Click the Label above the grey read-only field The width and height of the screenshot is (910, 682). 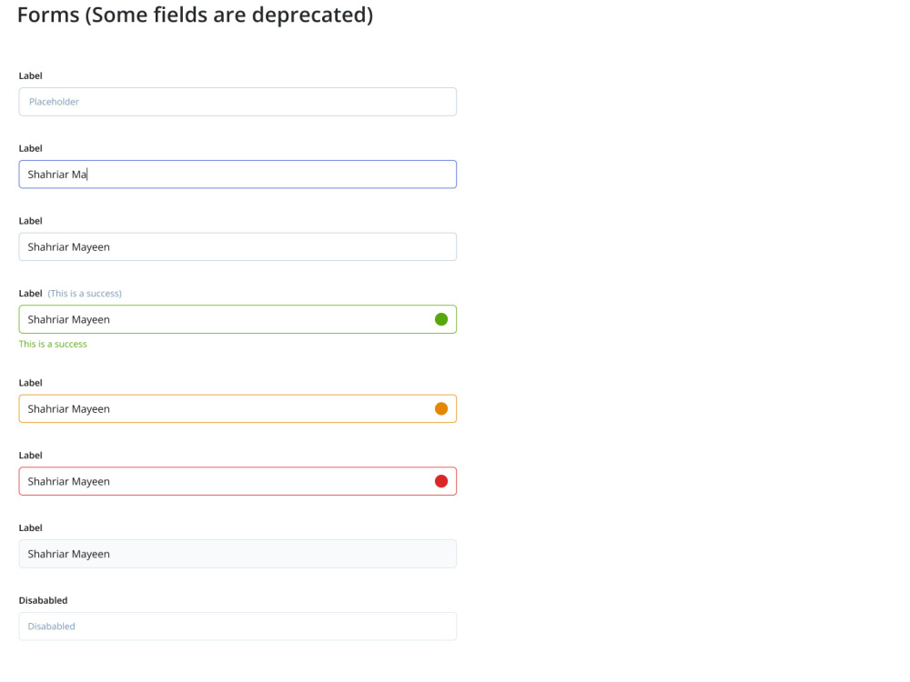pos(30,527)
